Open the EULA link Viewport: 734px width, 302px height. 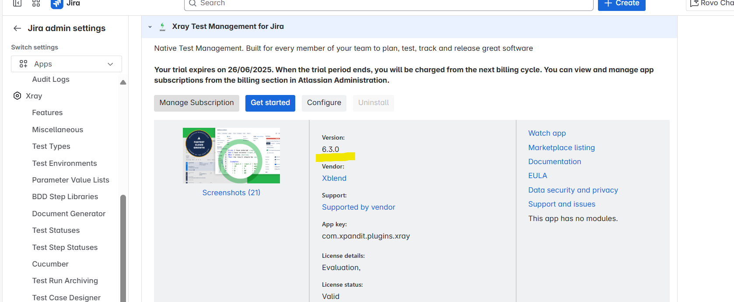538,176
